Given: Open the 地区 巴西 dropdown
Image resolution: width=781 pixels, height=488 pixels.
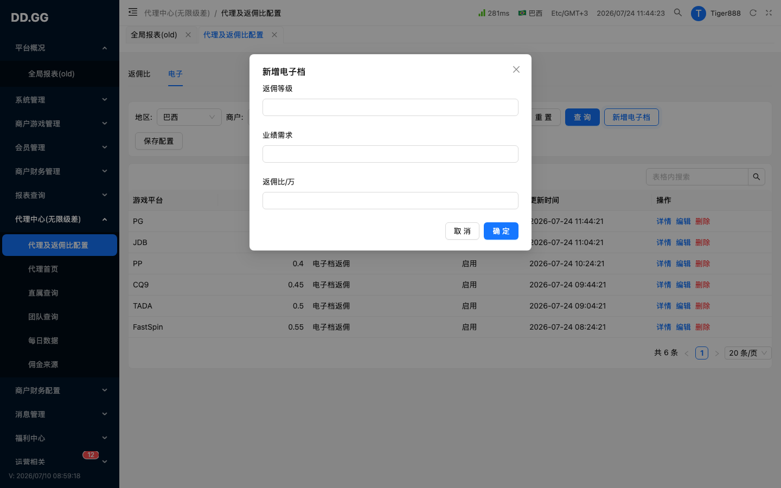Looking at the screenshot, I should [189, 117].
